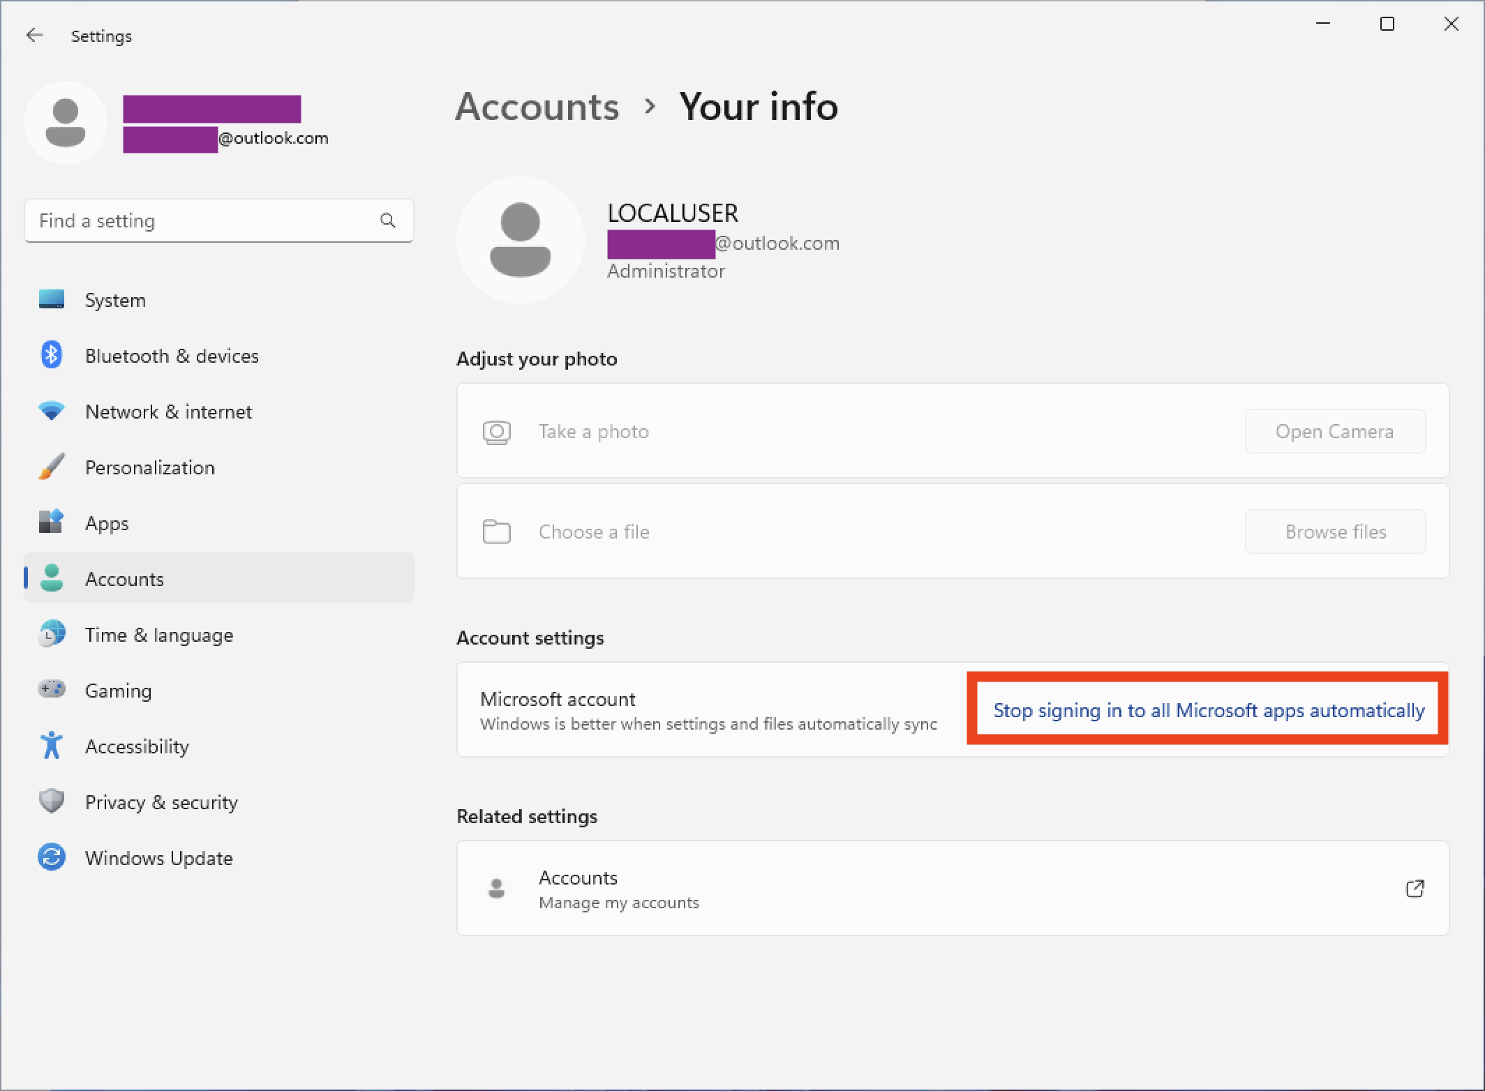Click the back arrow next to Settings

pos(34,35)
